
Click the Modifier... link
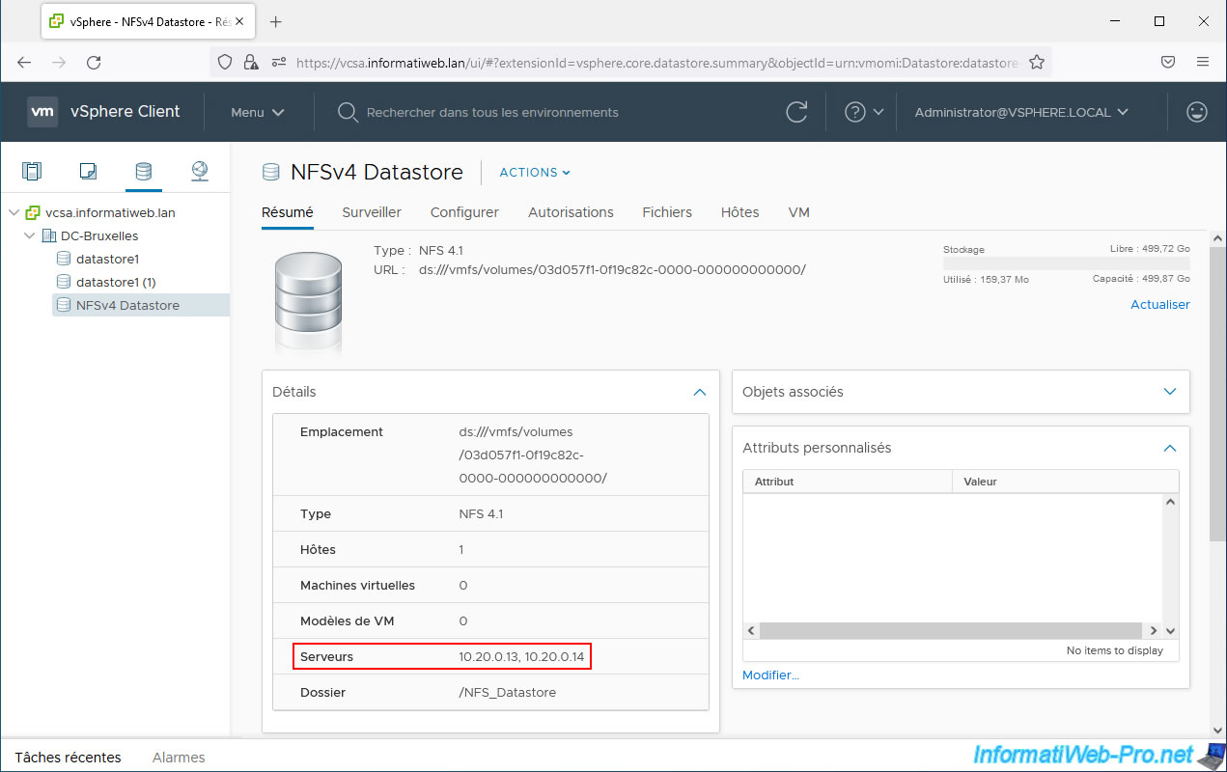click(x=770, y=675)
